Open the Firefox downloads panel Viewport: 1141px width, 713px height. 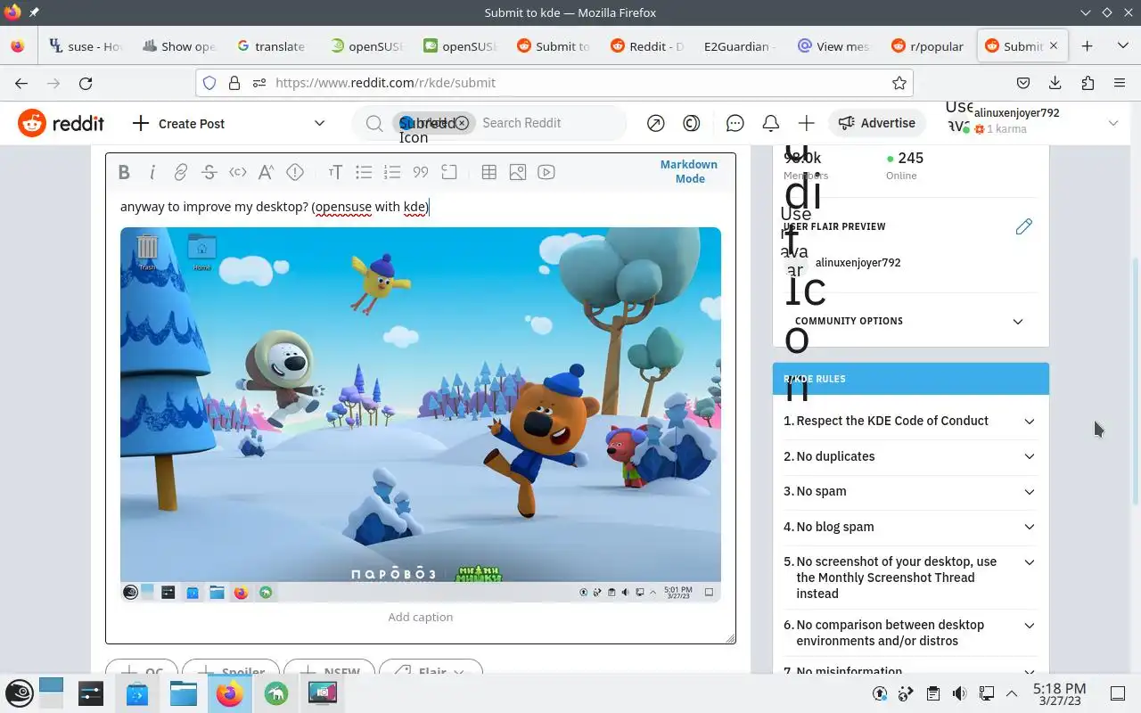[1055, 83]
